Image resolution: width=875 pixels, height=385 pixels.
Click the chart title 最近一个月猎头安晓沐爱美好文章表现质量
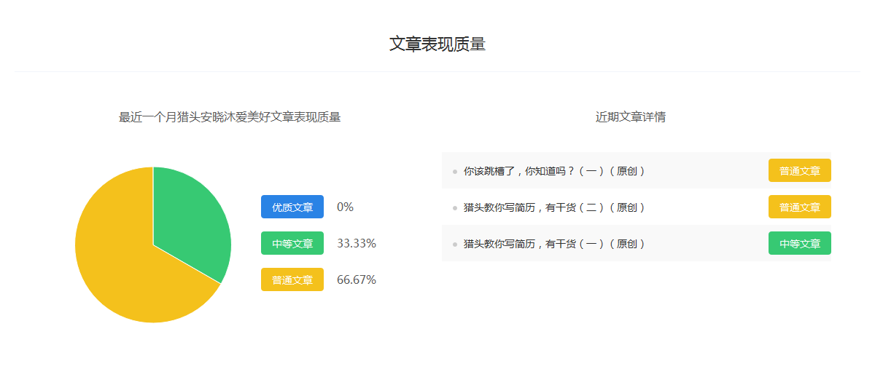(230, 117)
